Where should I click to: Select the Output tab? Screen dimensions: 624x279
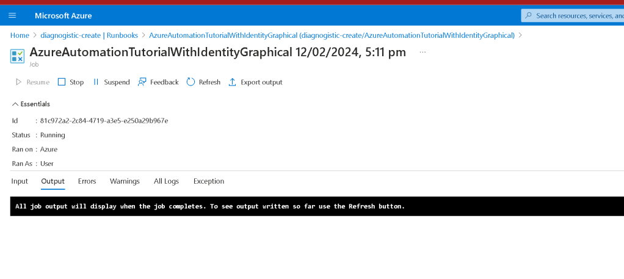pyautogui.click(x=53, y=181)
